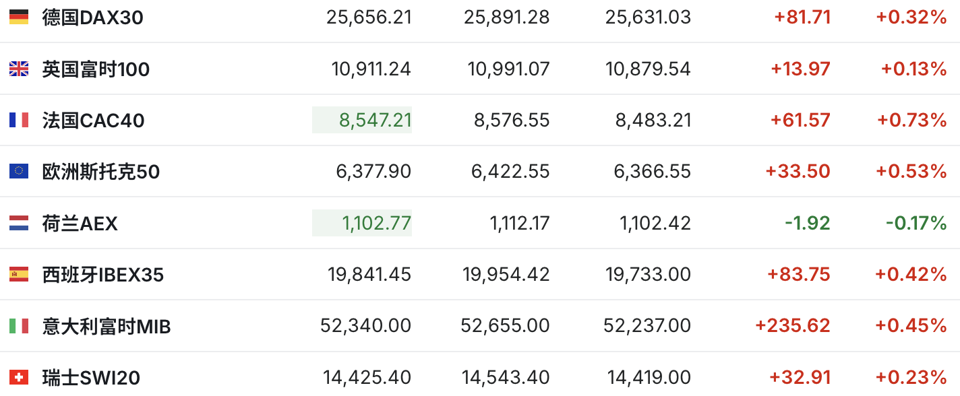The height and width of the screenshot is (396, 960).
Task: Open the 西班牙IBEX35 index link
Action: (102, 275)
